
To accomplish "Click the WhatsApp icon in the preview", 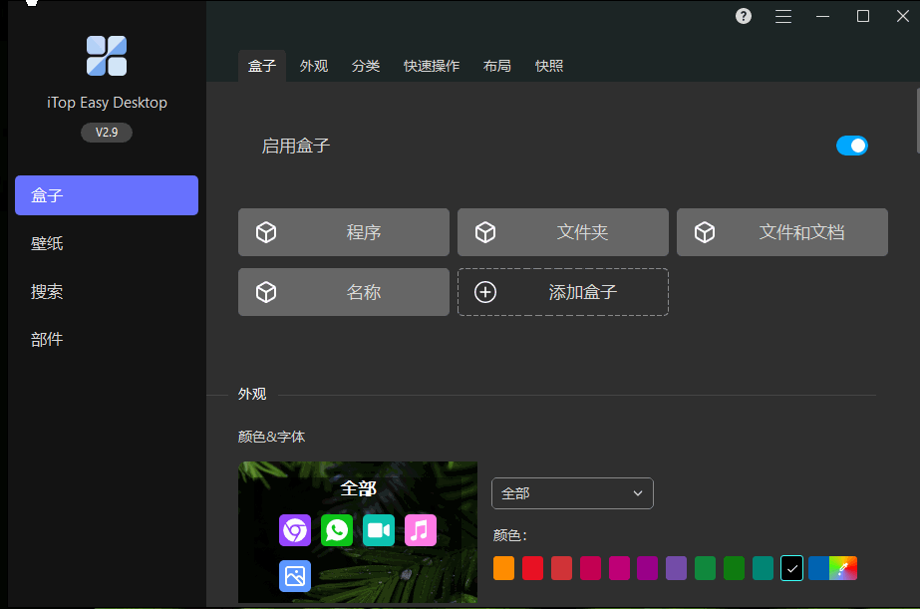I will click(x=337, y=530).
